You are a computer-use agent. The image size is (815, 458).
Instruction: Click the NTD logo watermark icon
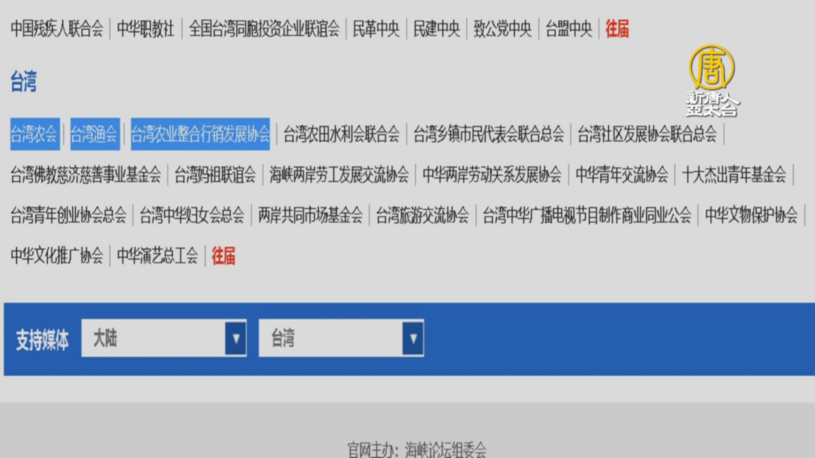[x=711, y=68]
